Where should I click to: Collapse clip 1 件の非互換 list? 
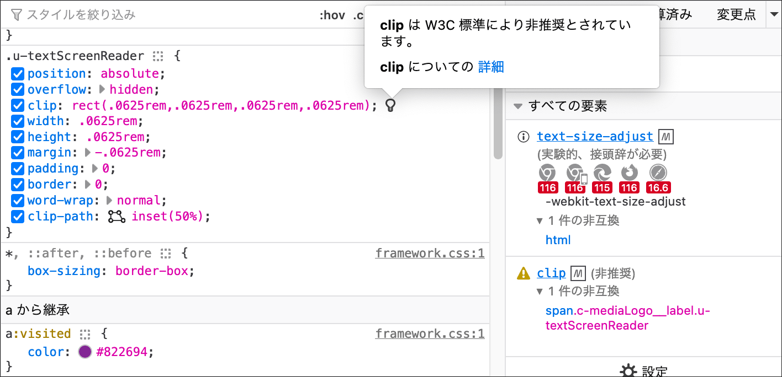click(x=540, y=291)
